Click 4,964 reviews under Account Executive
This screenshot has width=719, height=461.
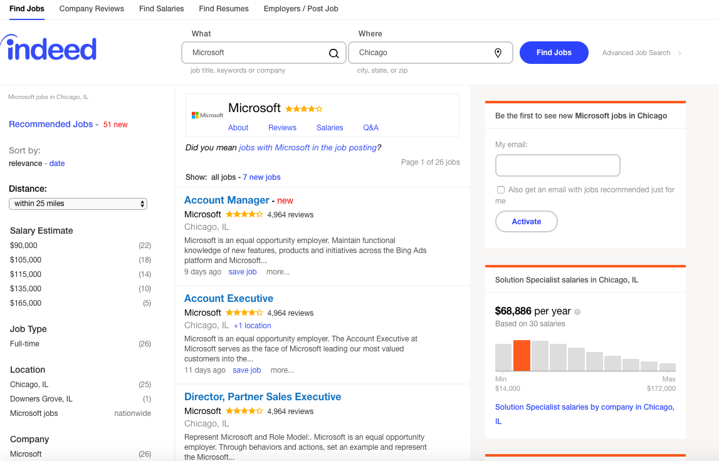tap(290, 313)
